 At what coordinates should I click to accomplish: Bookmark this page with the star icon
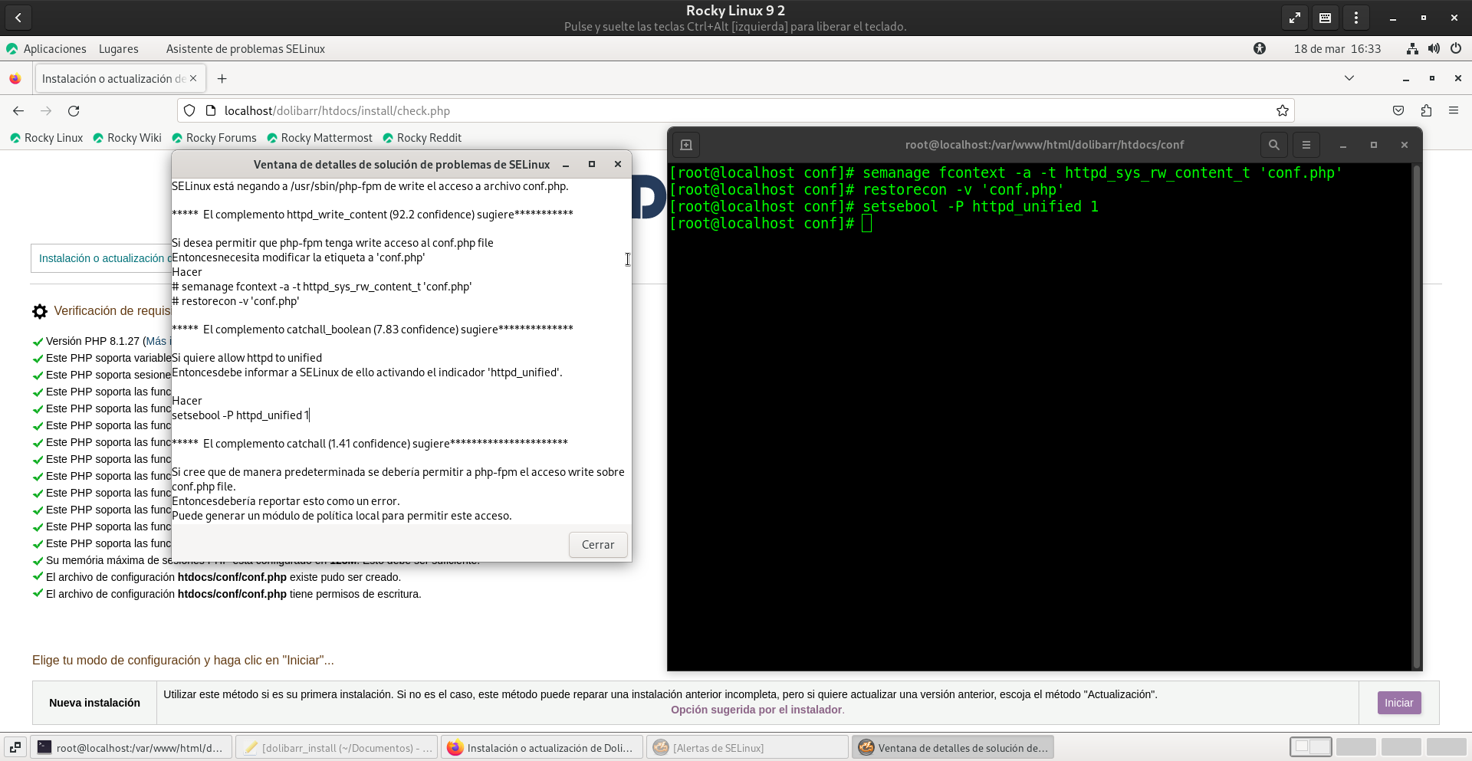1283,111
